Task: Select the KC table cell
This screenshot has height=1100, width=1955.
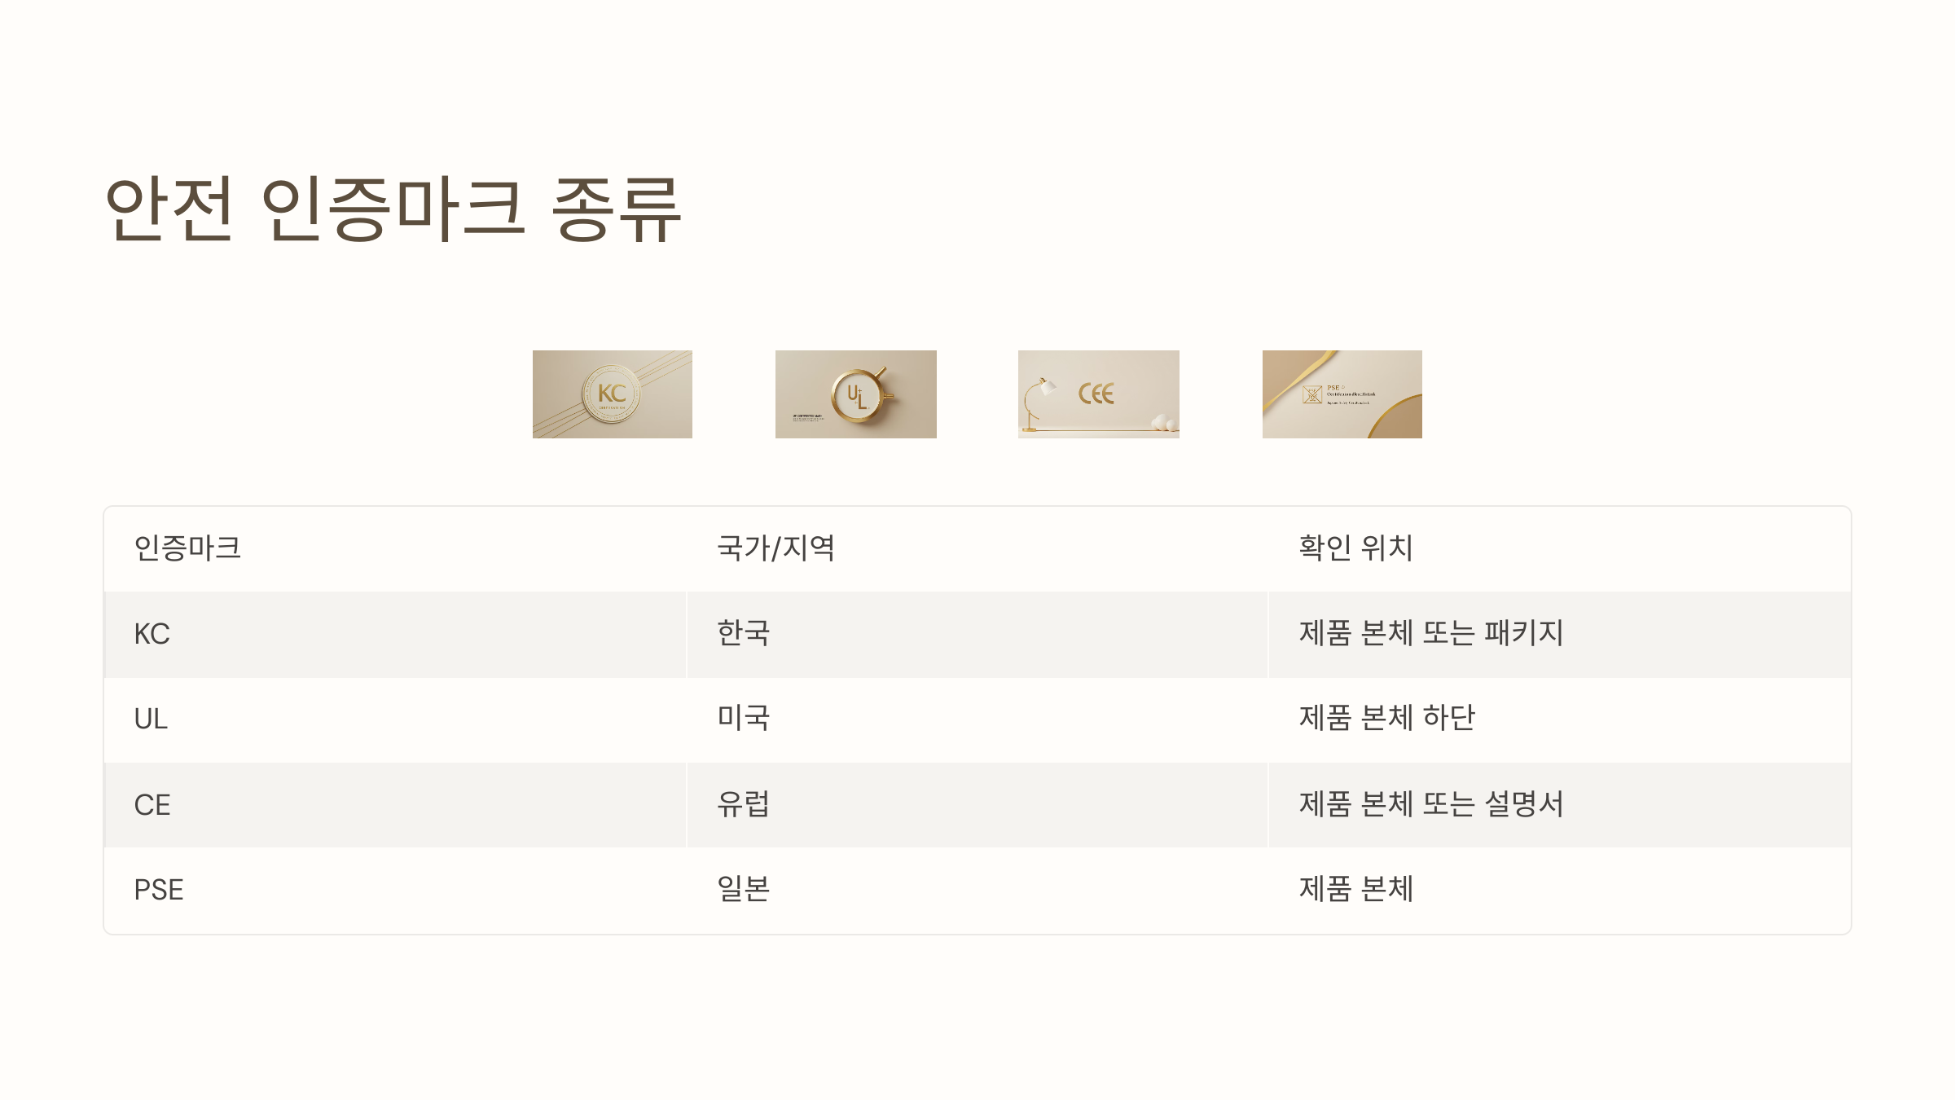Action: point(395,635)
